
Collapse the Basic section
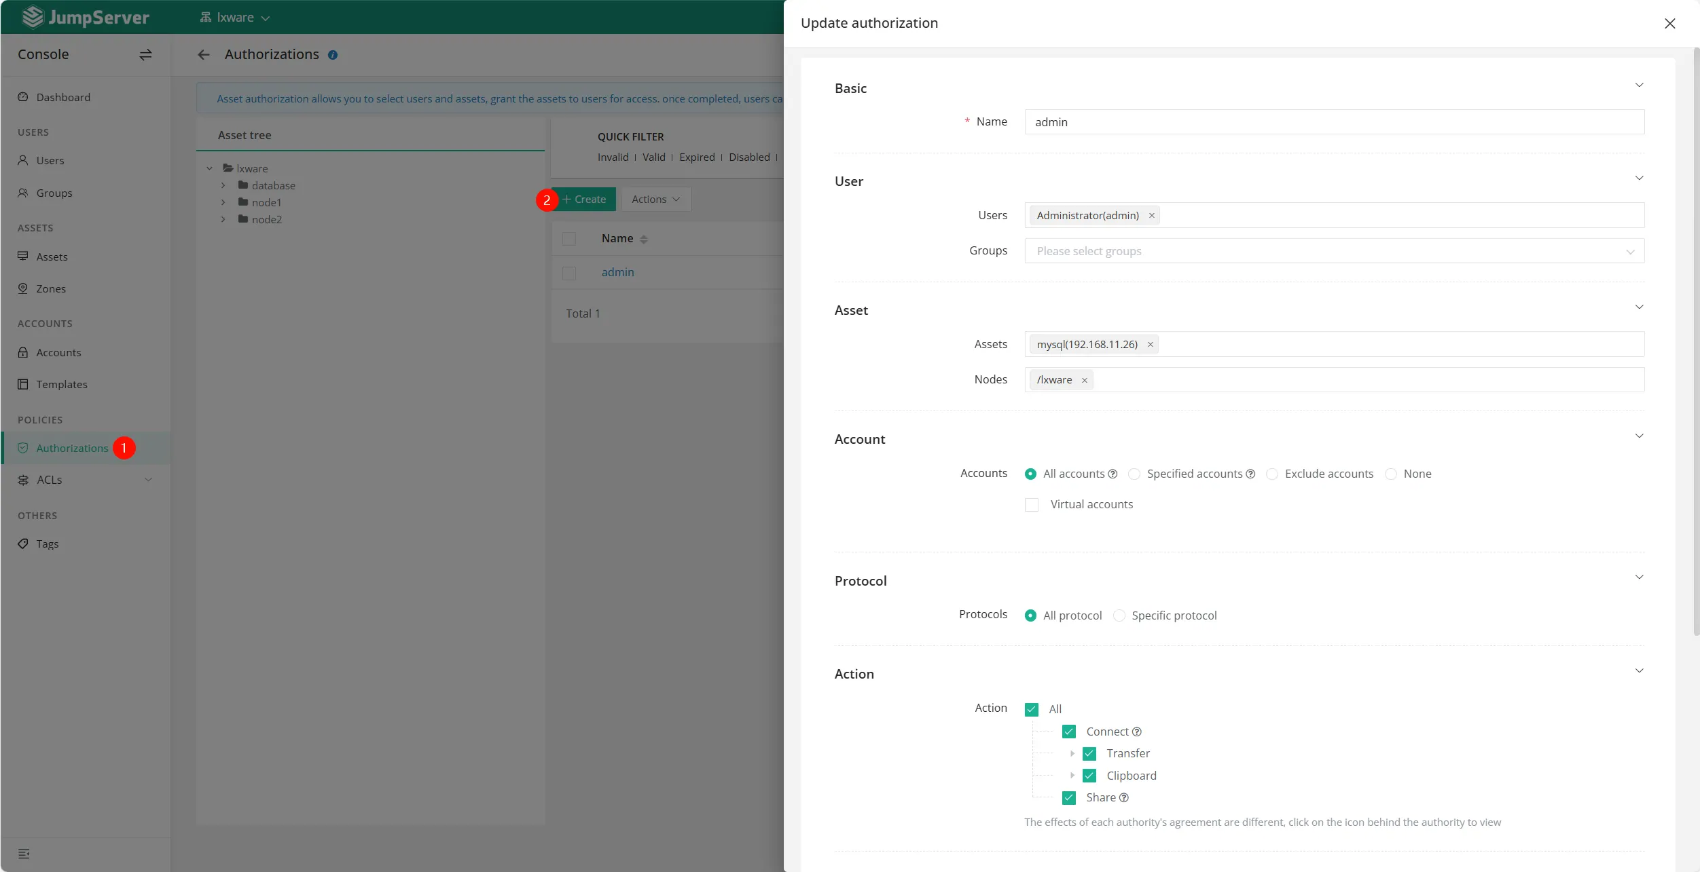coord(1639,85)
